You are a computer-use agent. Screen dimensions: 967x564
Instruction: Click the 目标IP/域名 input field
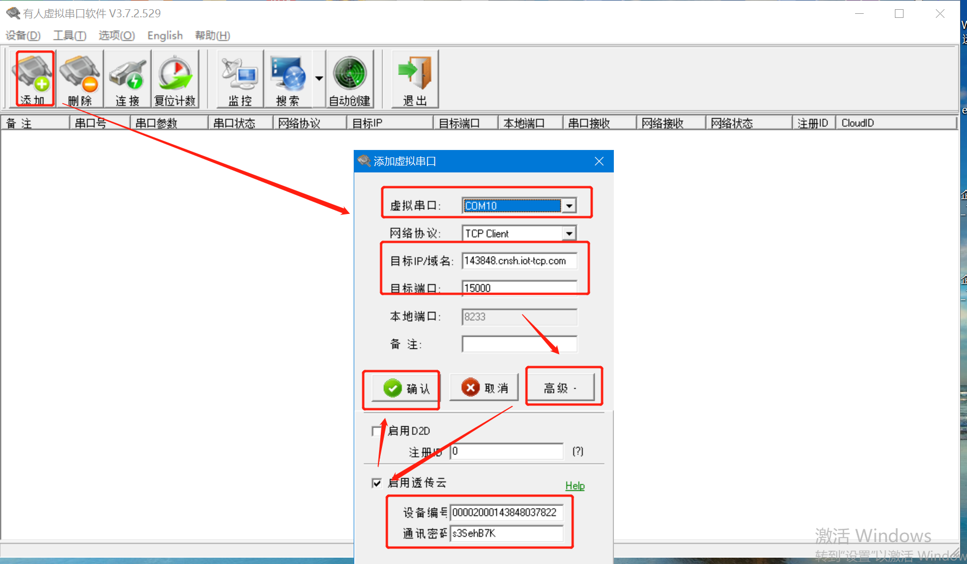pos(519,261)
